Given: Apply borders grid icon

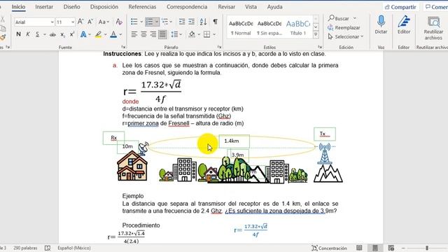Looking at the screenshot, I should (207, 34).
